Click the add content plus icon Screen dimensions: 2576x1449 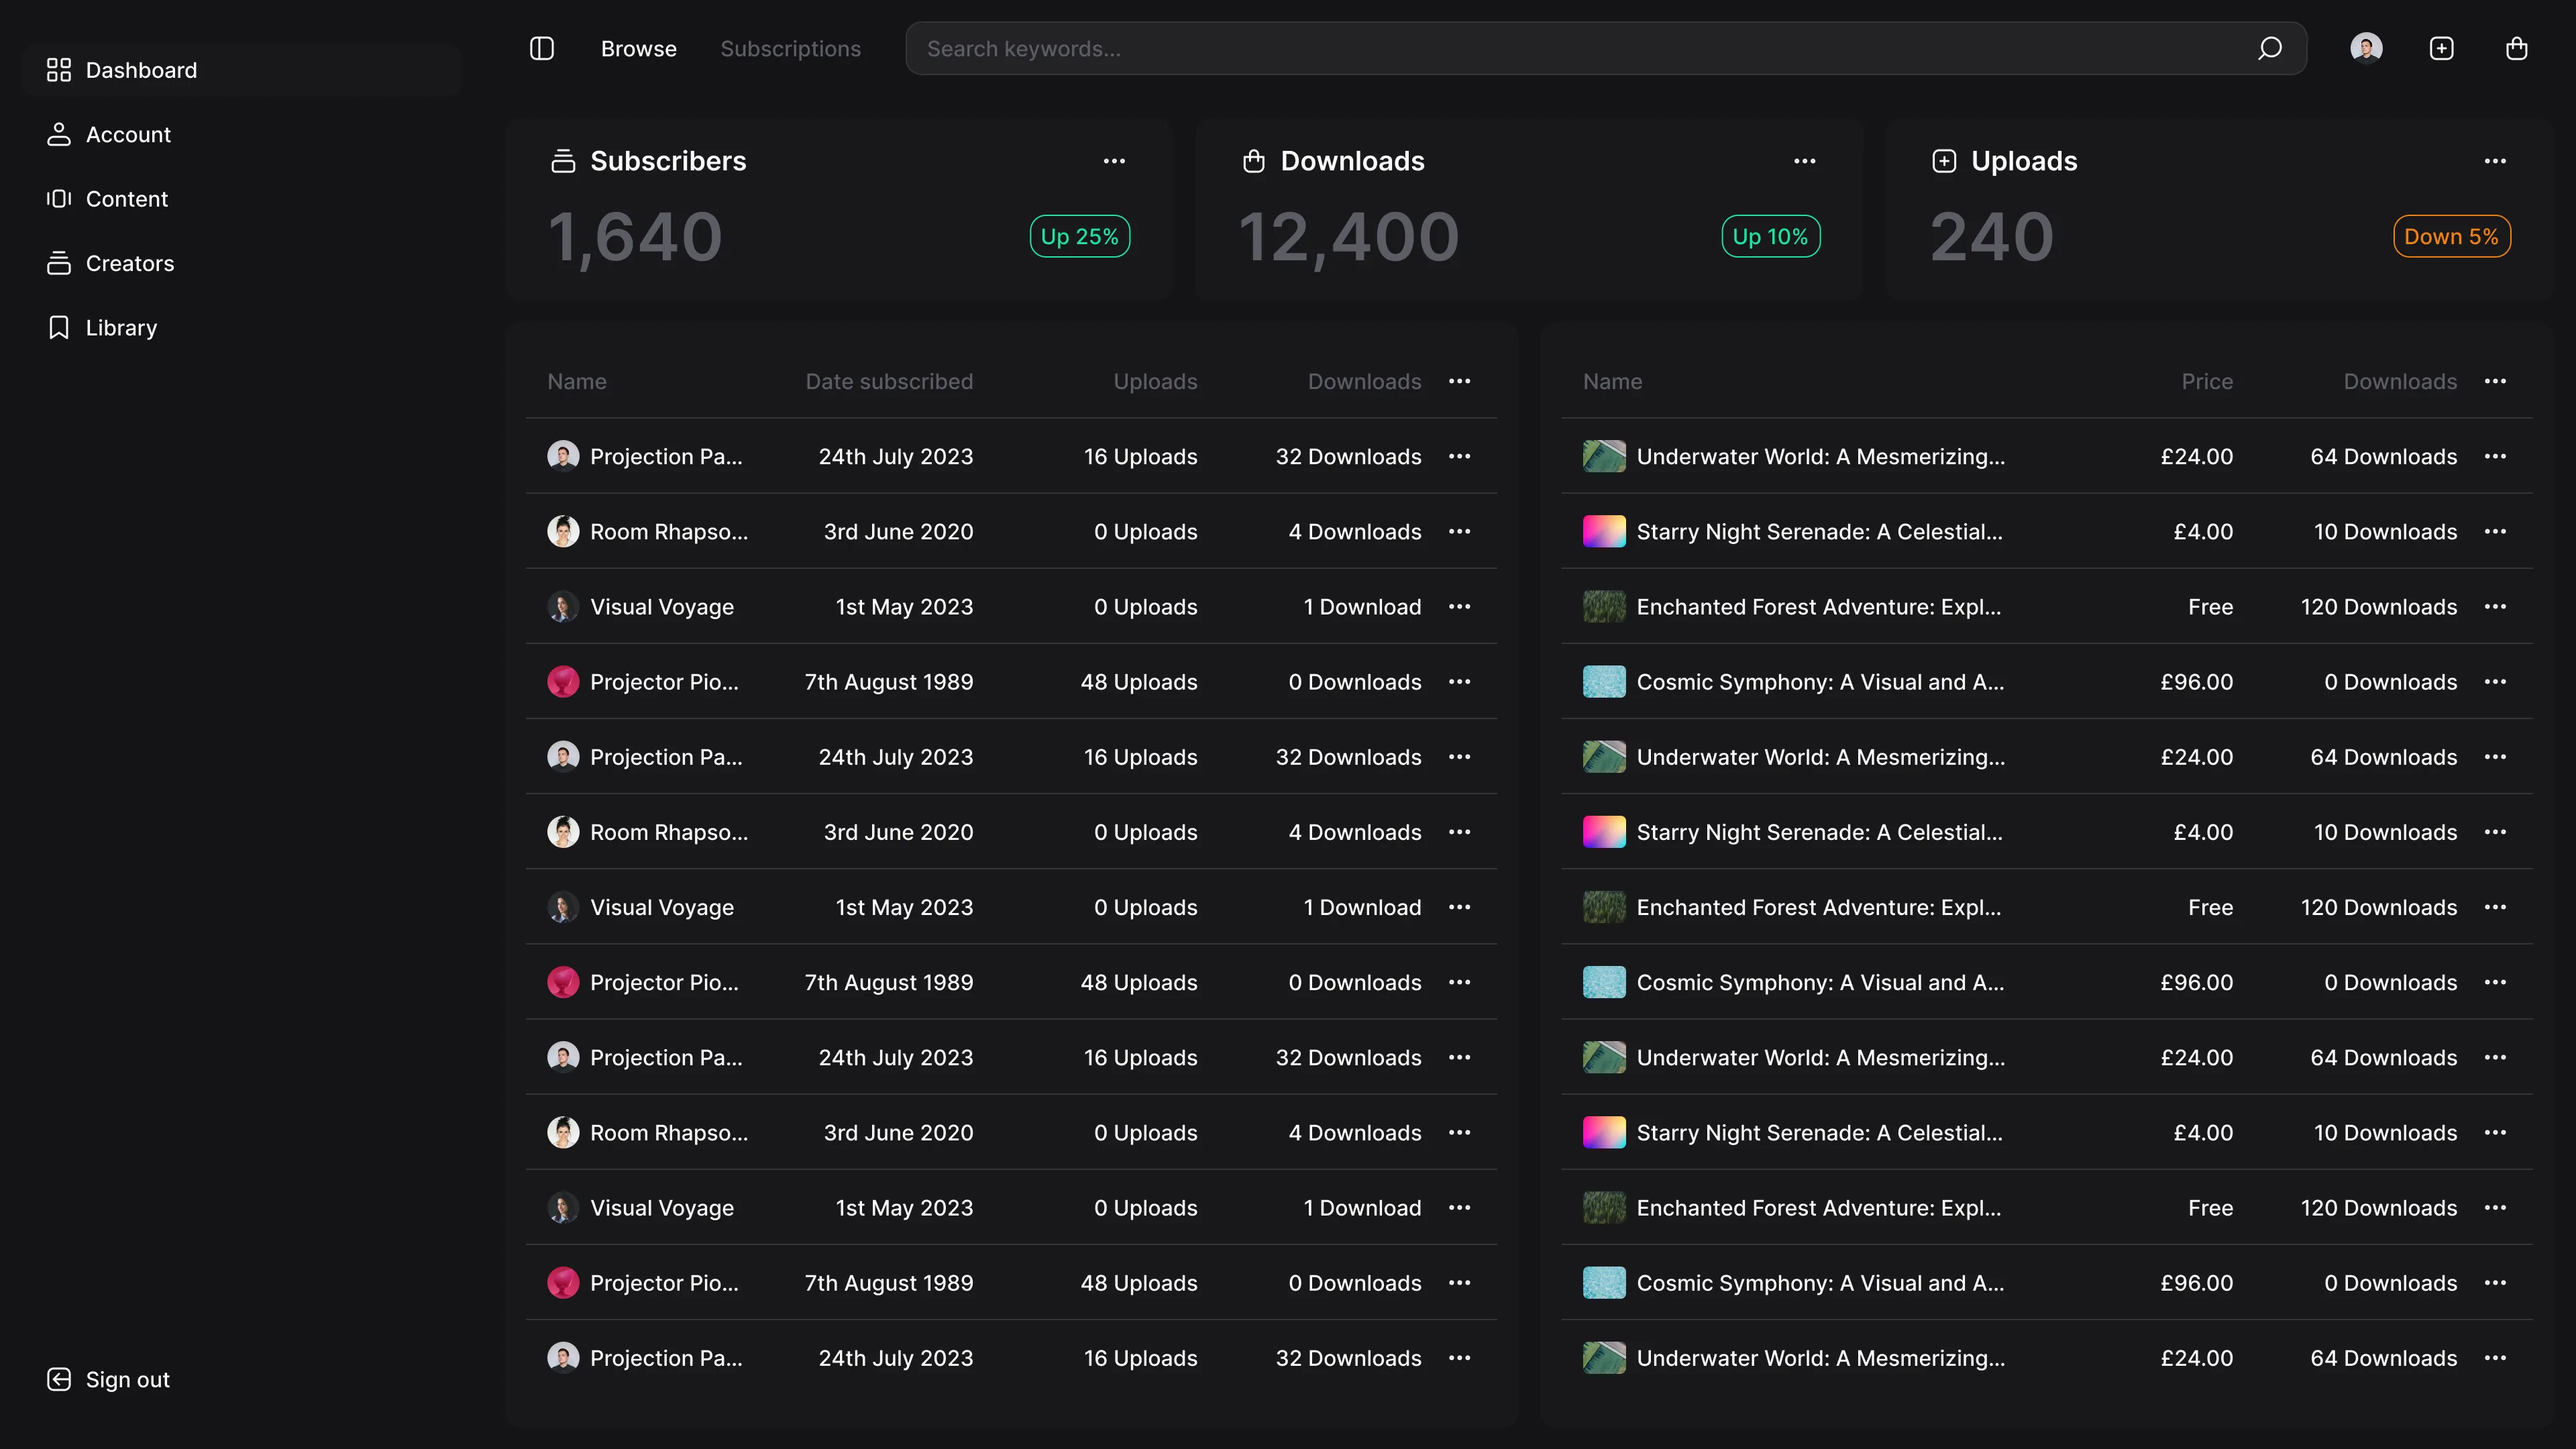[x=2441, y=48]
